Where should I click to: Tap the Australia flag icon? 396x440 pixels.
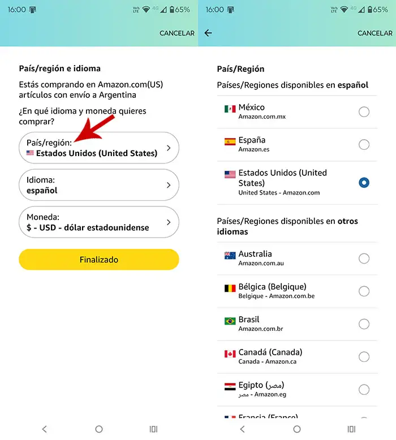pos(230,256)
